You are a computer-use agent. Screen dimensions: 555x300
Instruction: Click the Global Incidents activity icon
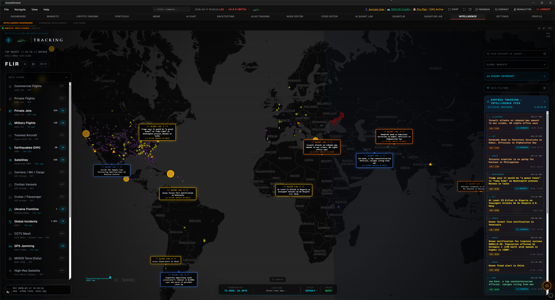tap(10, 222)
